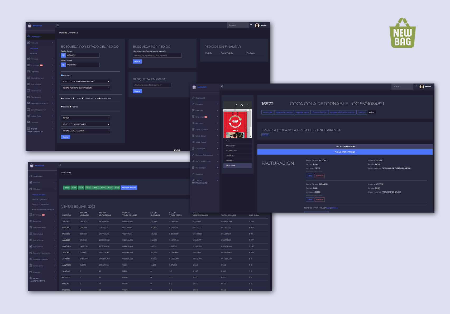Open Ventas / Categorías in Métricas sidebar
The height and width of the screenshot is (314, 450).
[x=40, y=204]
